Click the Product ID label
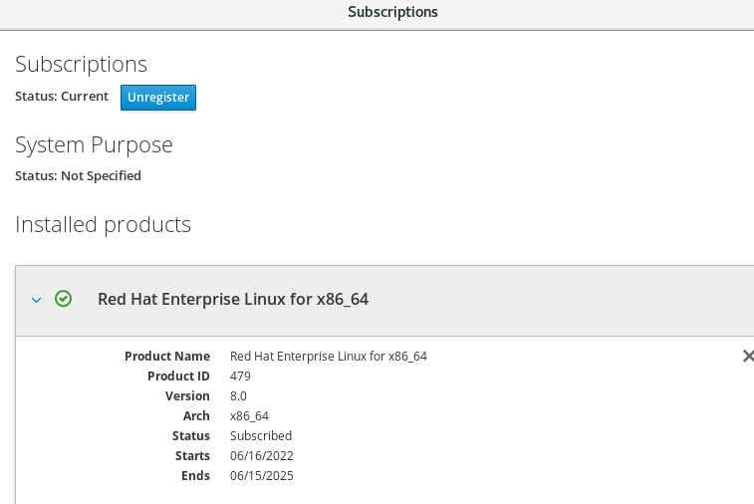Screen dimensions: 754x504 click(x=179, y=377)
